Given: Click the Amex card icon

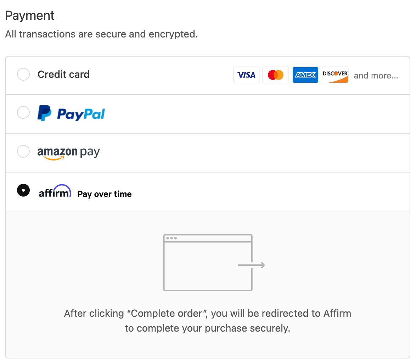Looking at the screenshot, I should point(305,75).
